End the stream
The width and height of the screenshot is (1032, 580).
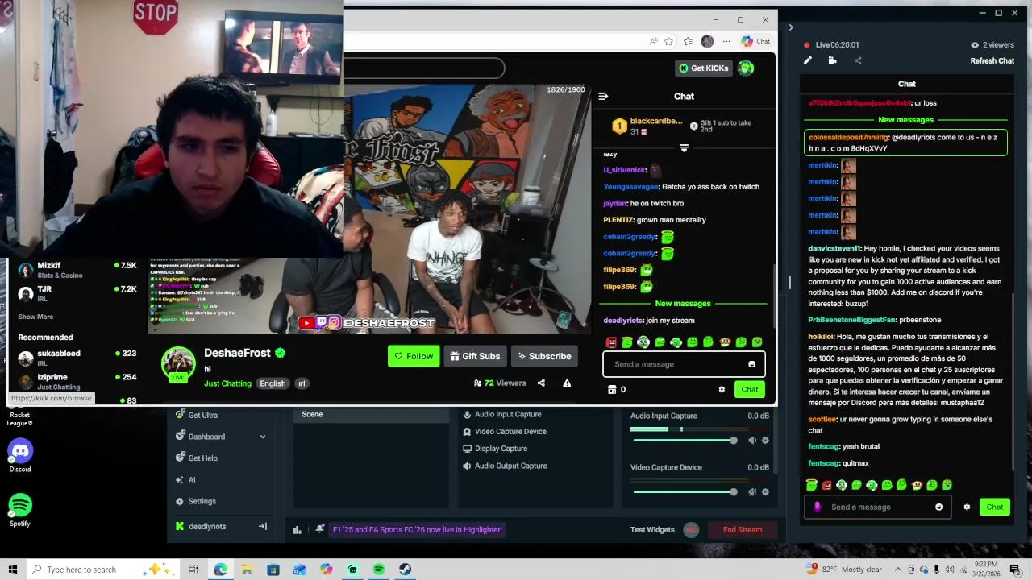coord(743,529)
